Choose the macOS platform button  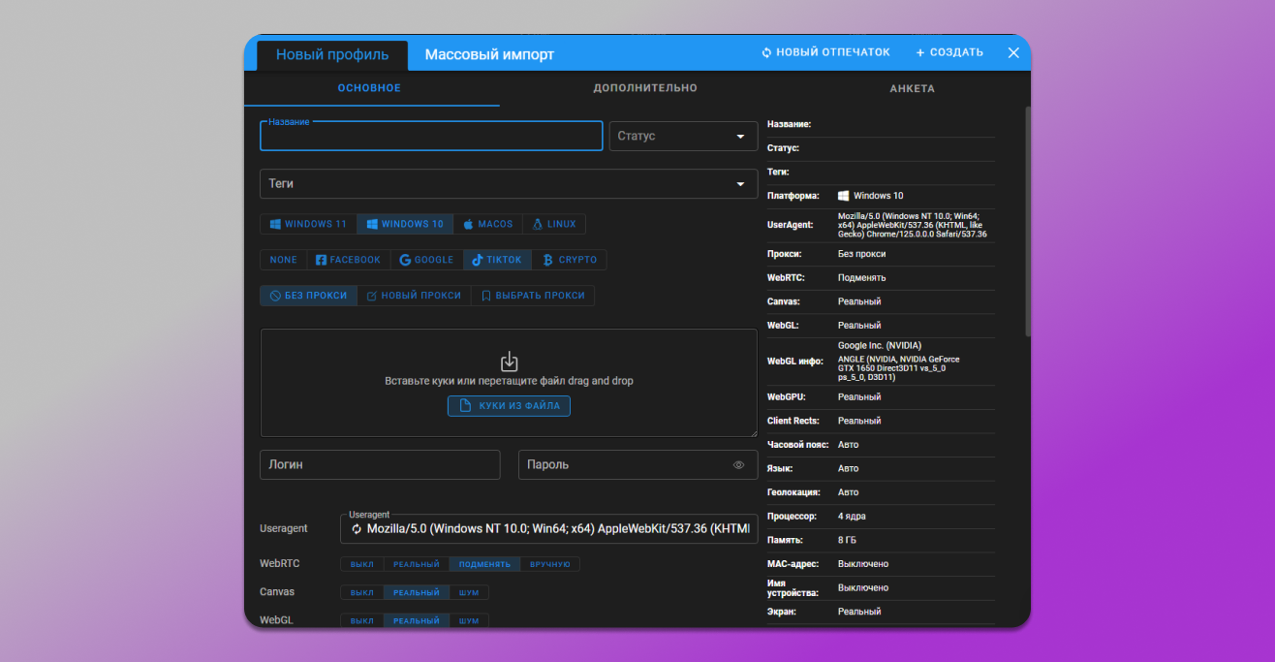point(488,224)
